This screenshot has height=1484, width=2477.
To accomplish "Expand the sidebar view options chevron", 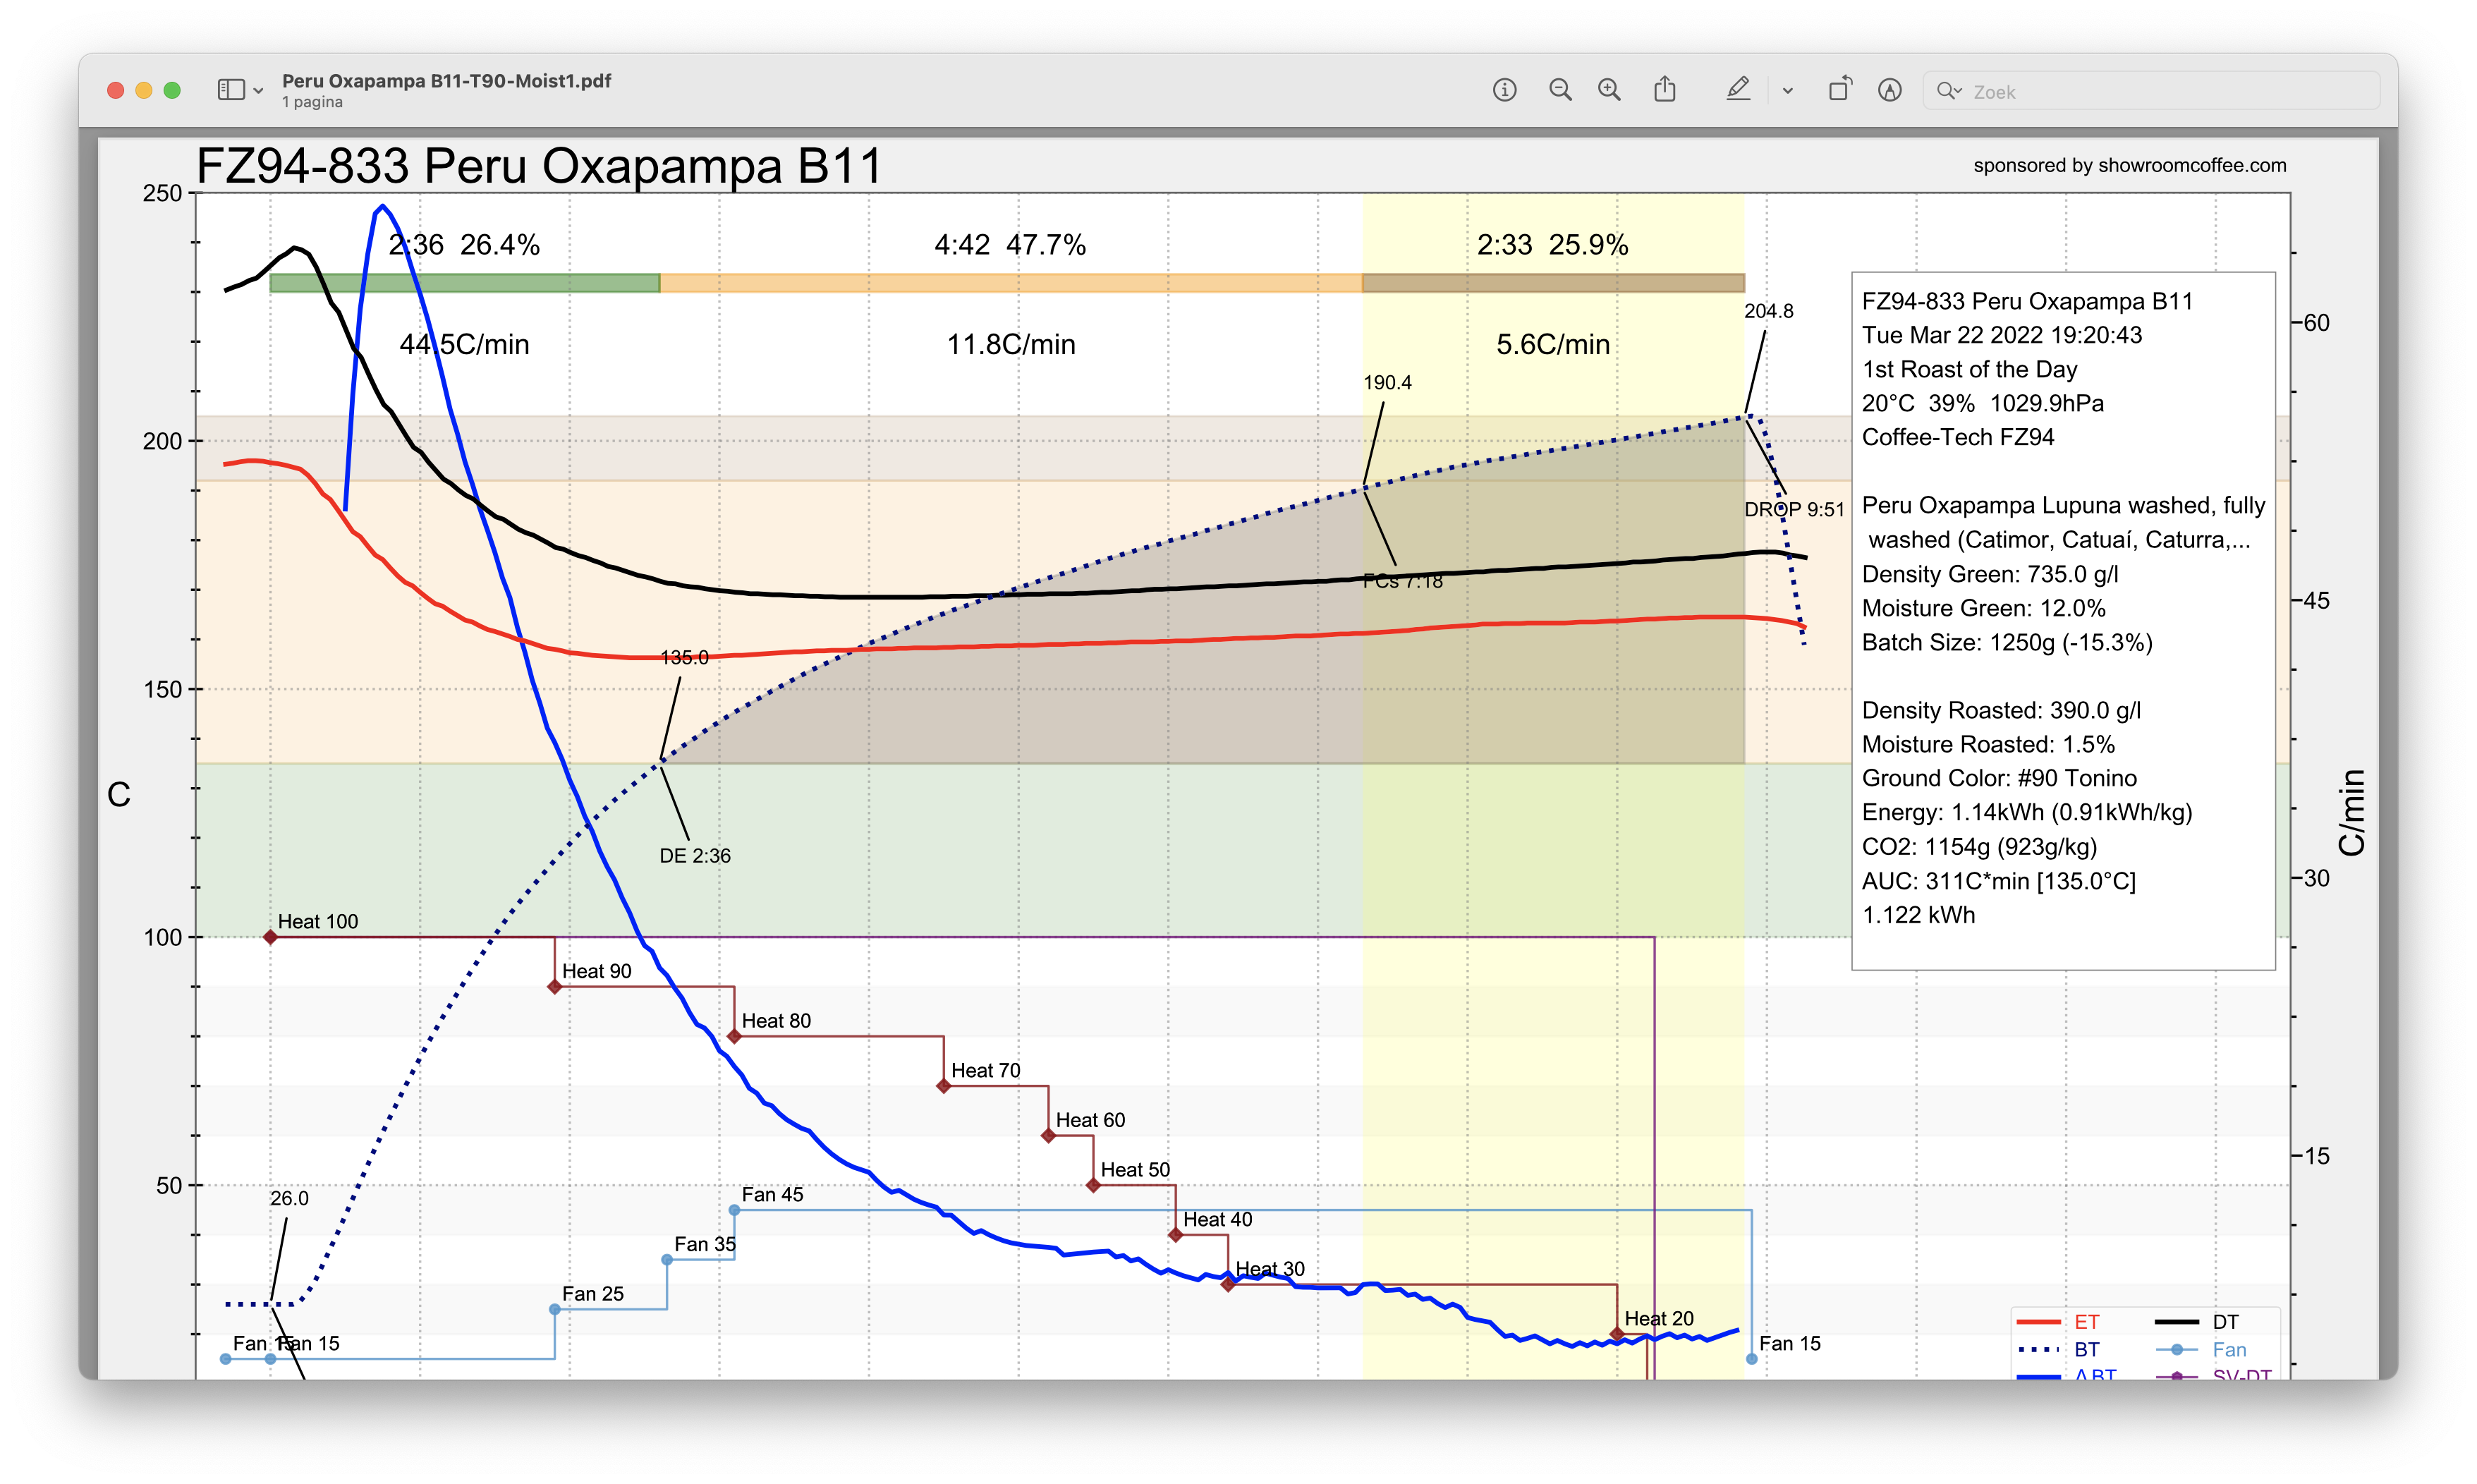I will (x=258, y=91).
